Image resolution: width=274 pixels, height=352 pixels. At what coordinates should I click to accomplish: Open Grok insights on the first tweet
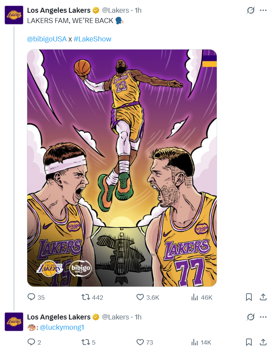click(x=251, y=10)
